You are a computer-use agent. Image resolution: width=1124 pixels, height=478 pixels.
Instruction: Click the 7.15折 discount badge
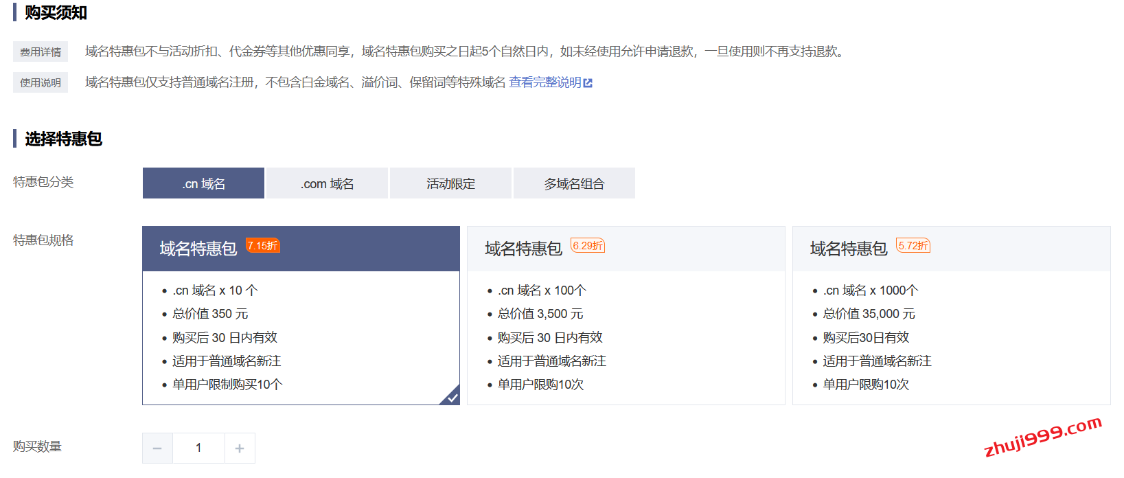click(263, 246)
